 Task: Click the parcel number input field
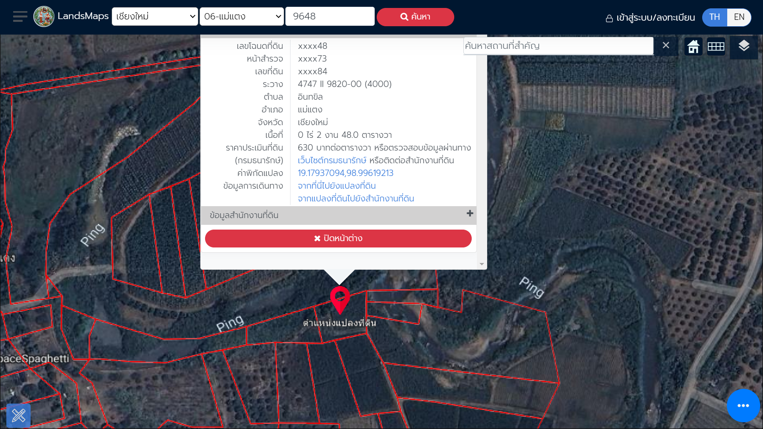point(330,17)
